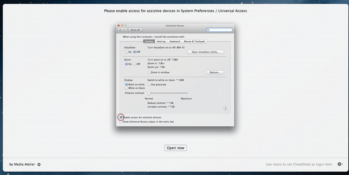This screenshot has width=349, height=175.
Task: Click the round help question mark icon
Action: pyautogui.click(x=225, y=109)
